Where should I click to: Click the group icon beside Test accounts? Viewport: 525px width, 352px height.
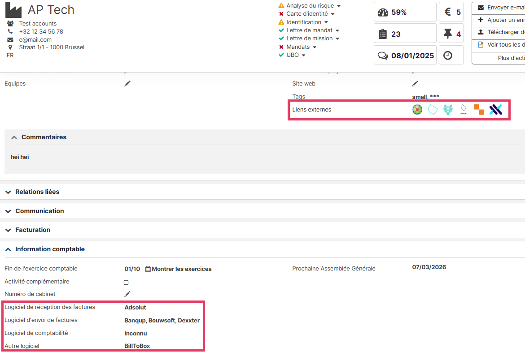(x=10, y=23)
